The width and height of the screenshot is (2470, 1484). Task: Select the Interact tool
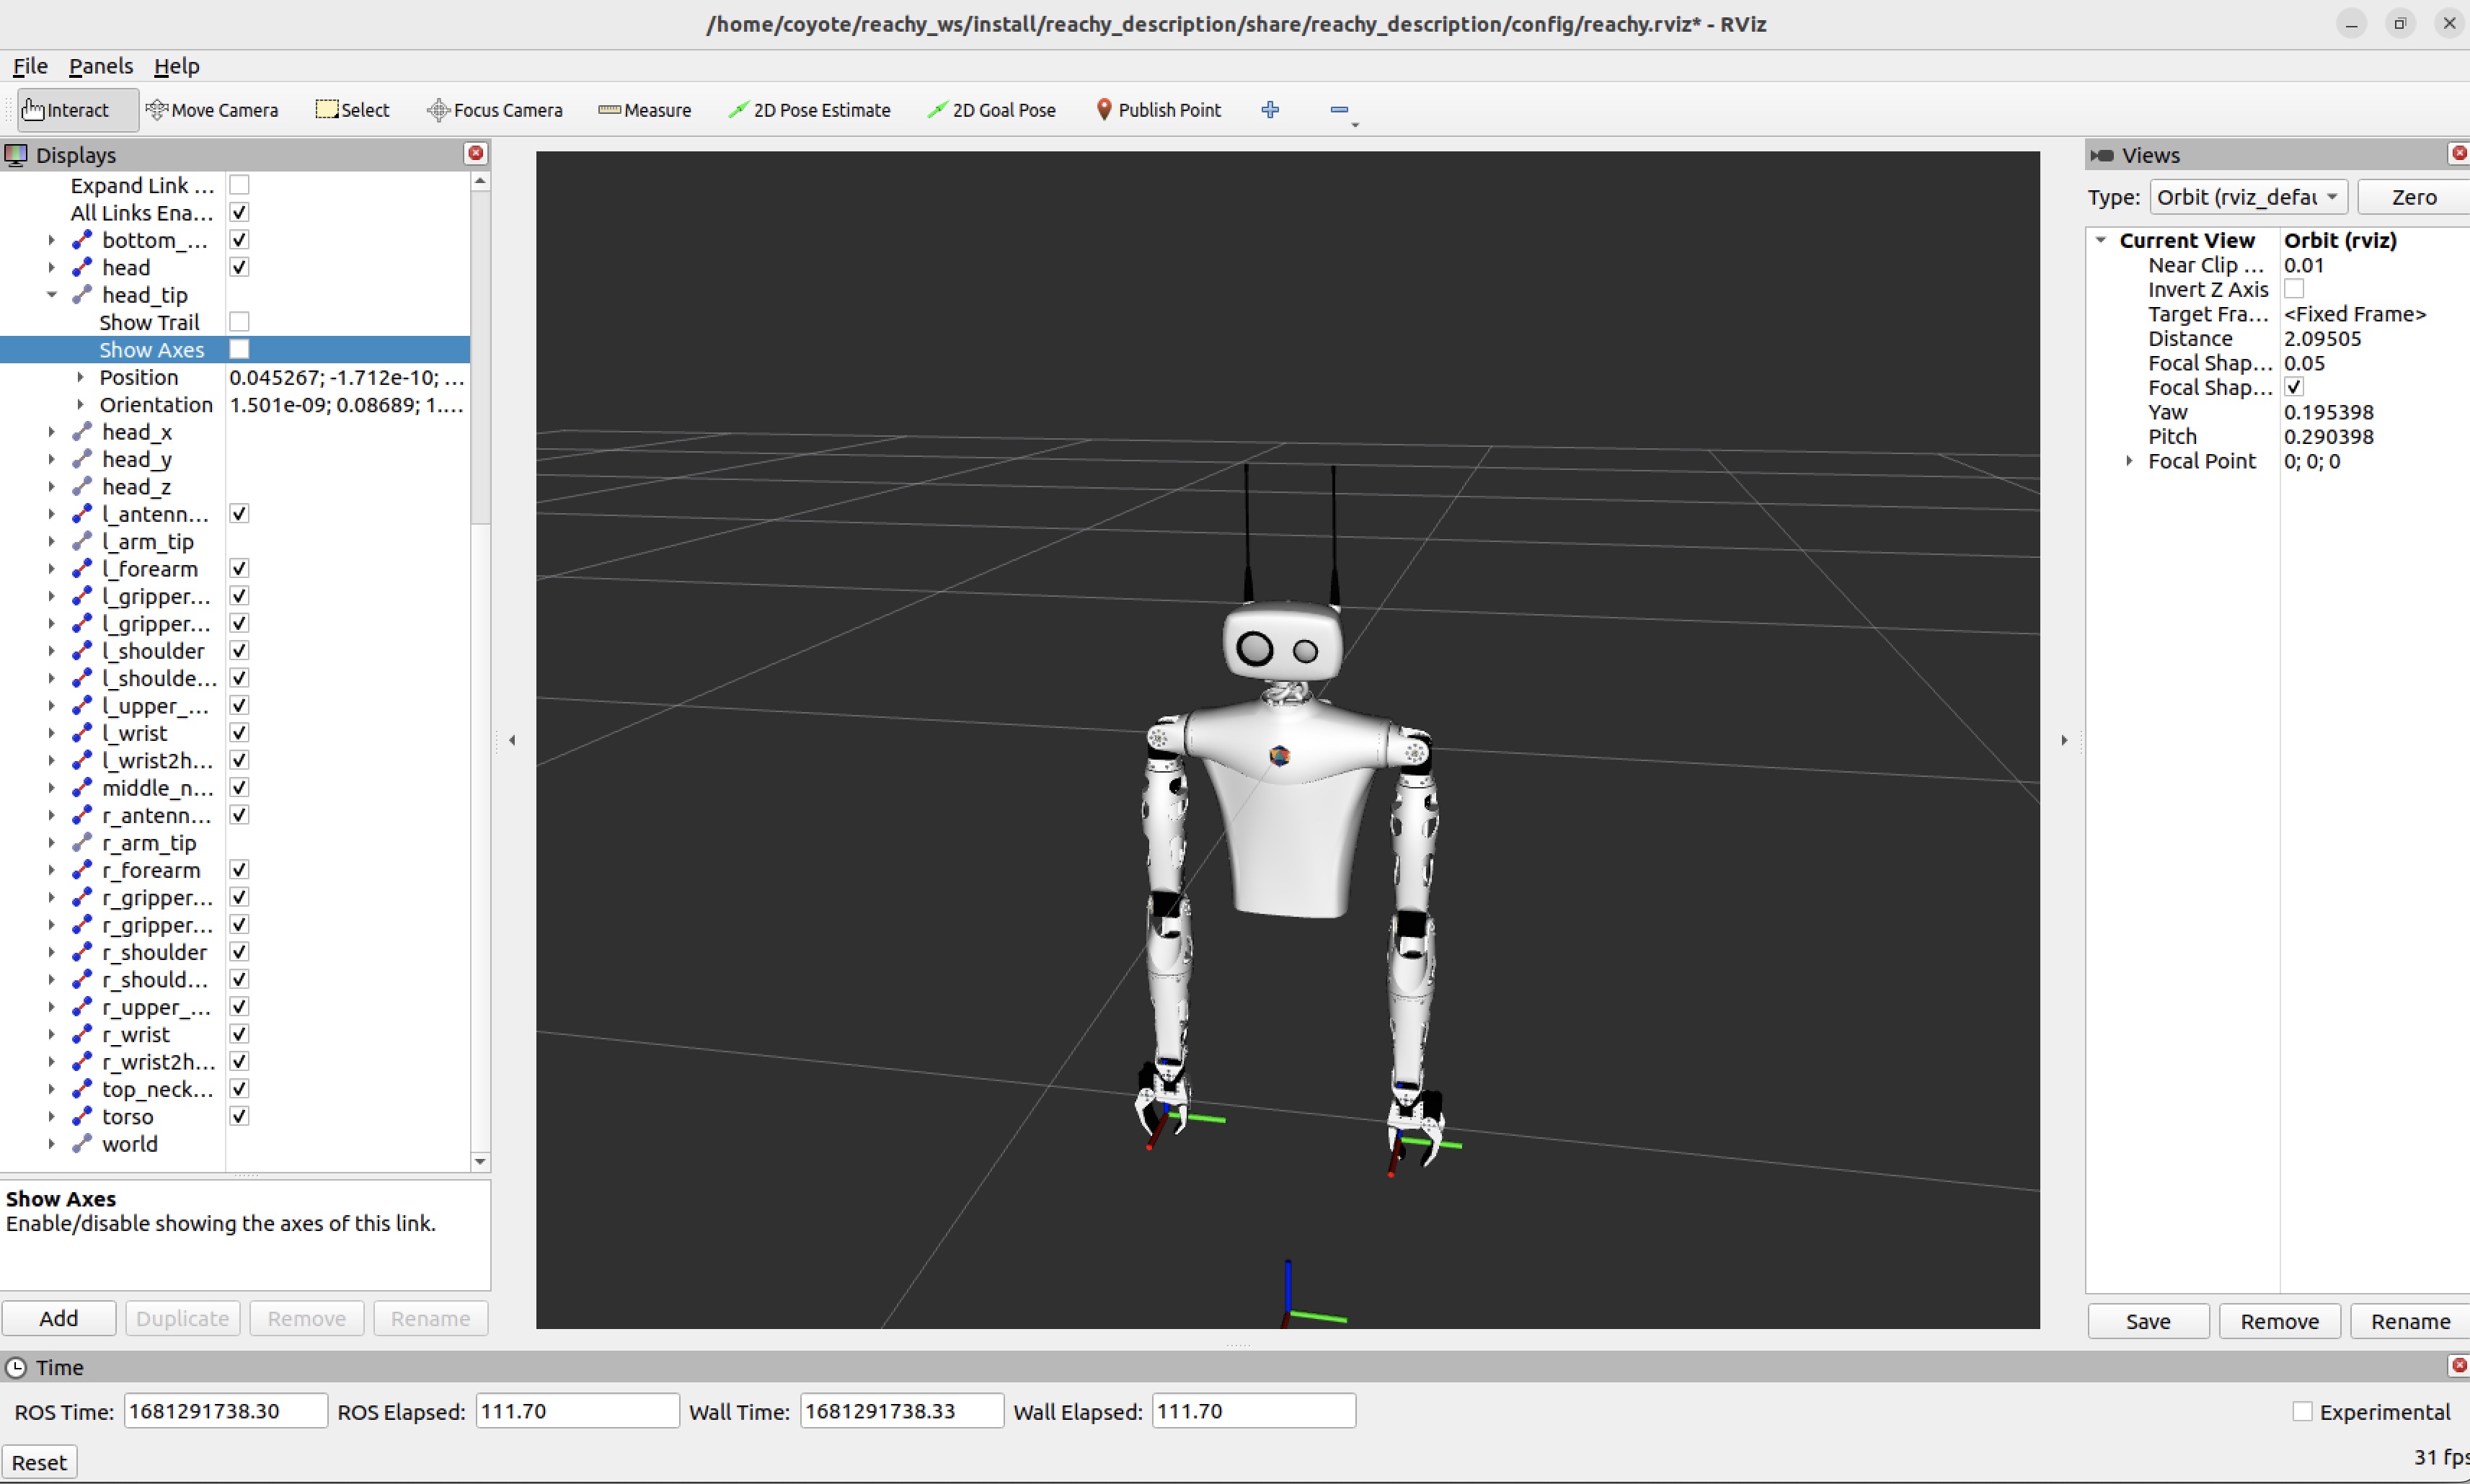[77, 110]
